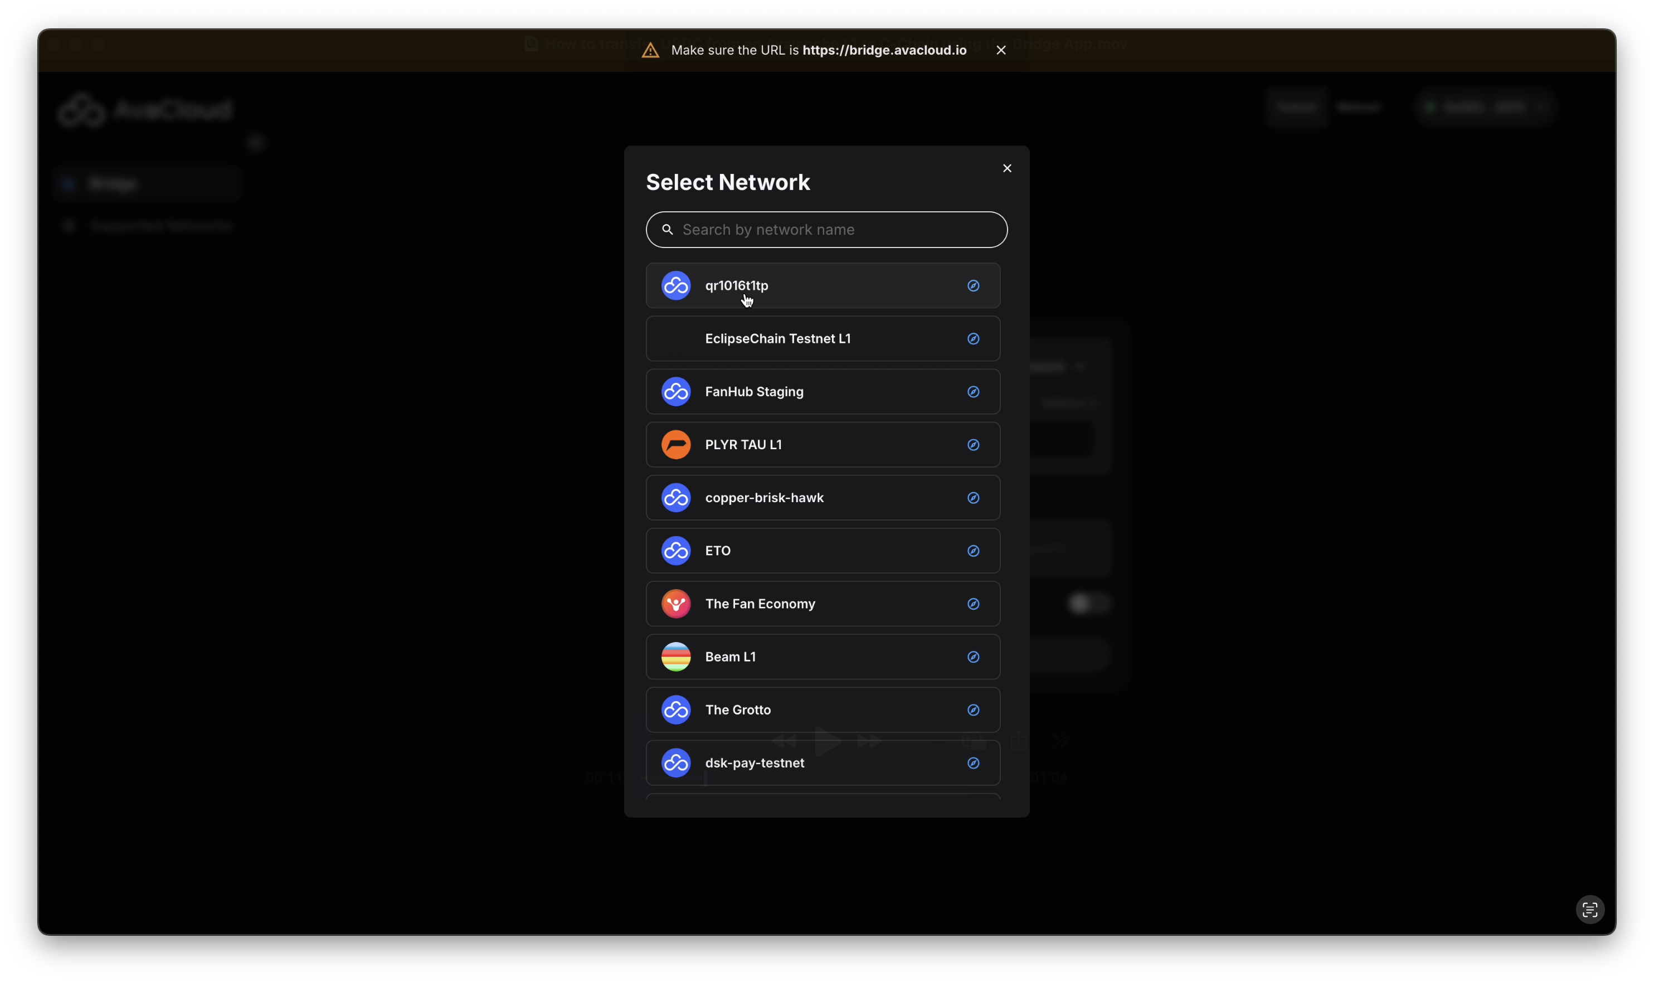
Task: Dismiss the URL warning banner
Action: coord(1001,50)
